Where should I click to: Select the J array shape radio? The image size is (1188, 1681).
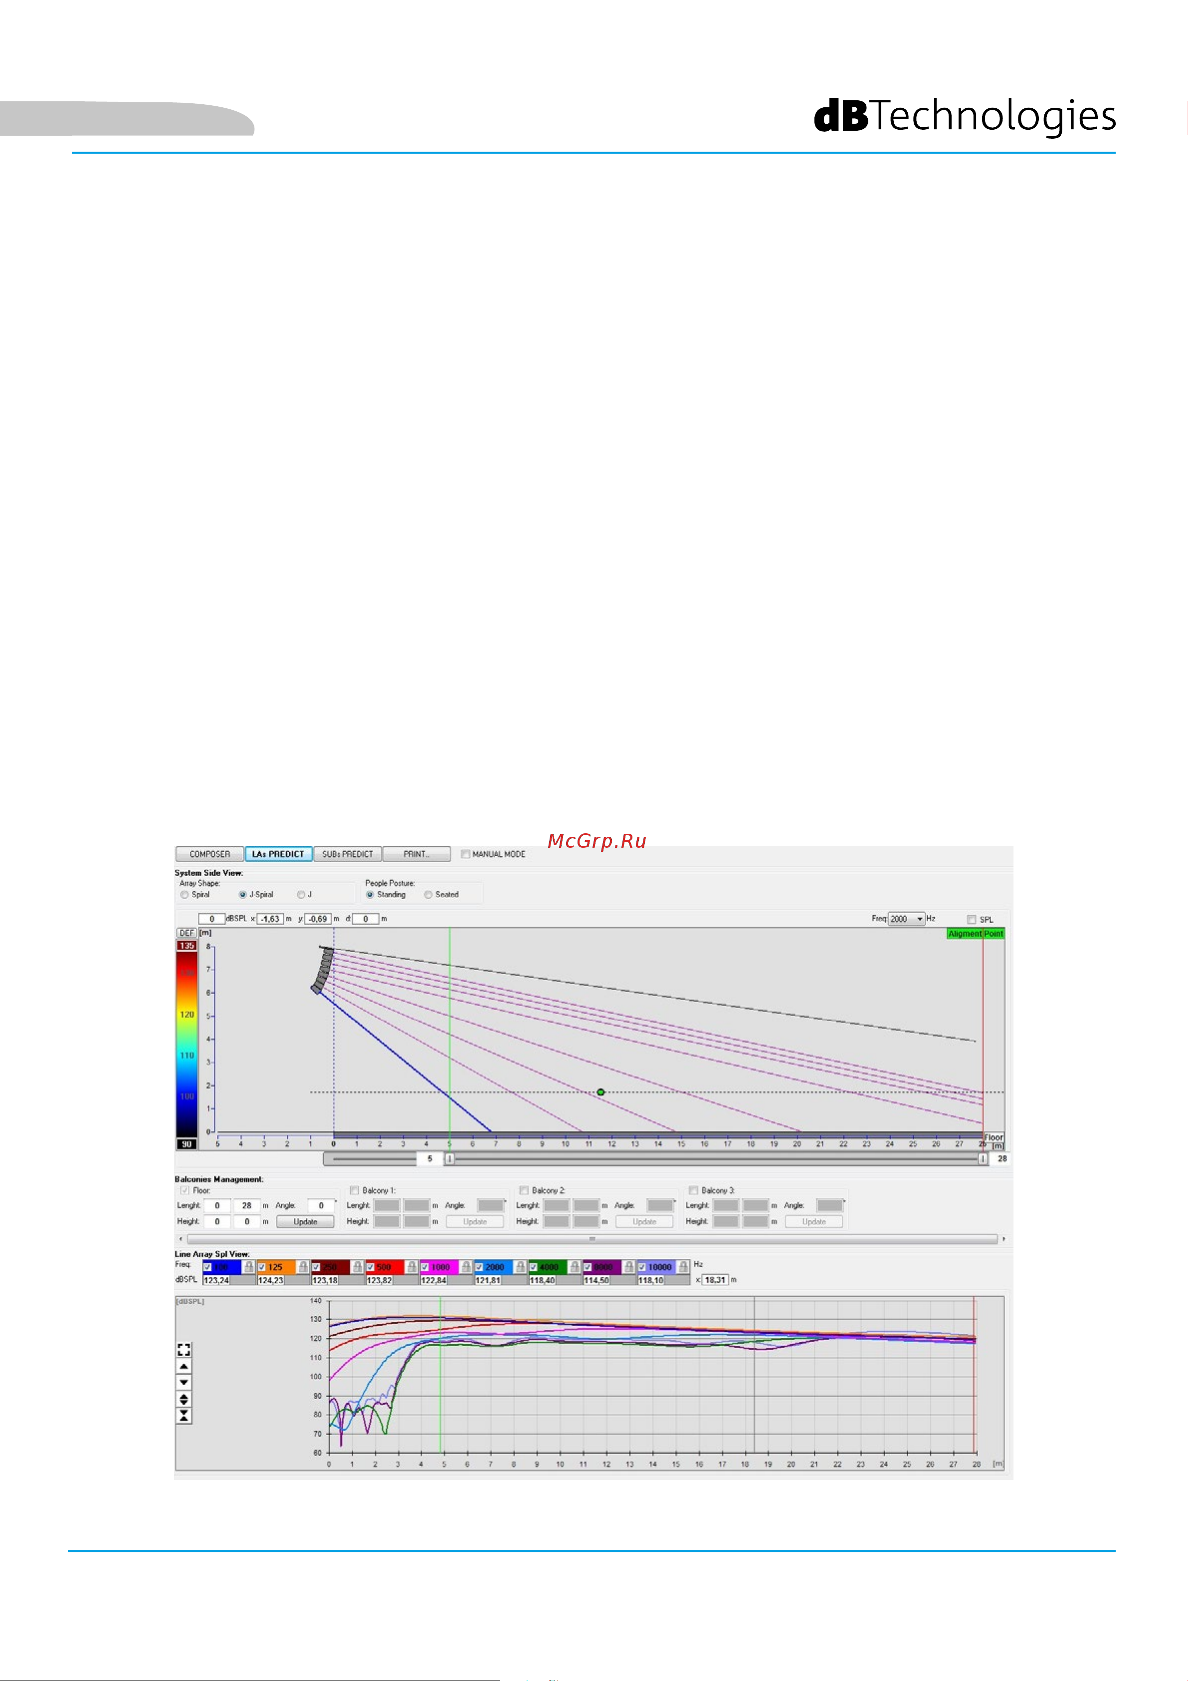click(x=301, y=895)
